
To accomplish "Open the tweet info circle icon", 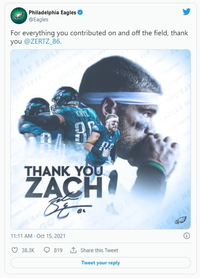I will click(186, 236).
